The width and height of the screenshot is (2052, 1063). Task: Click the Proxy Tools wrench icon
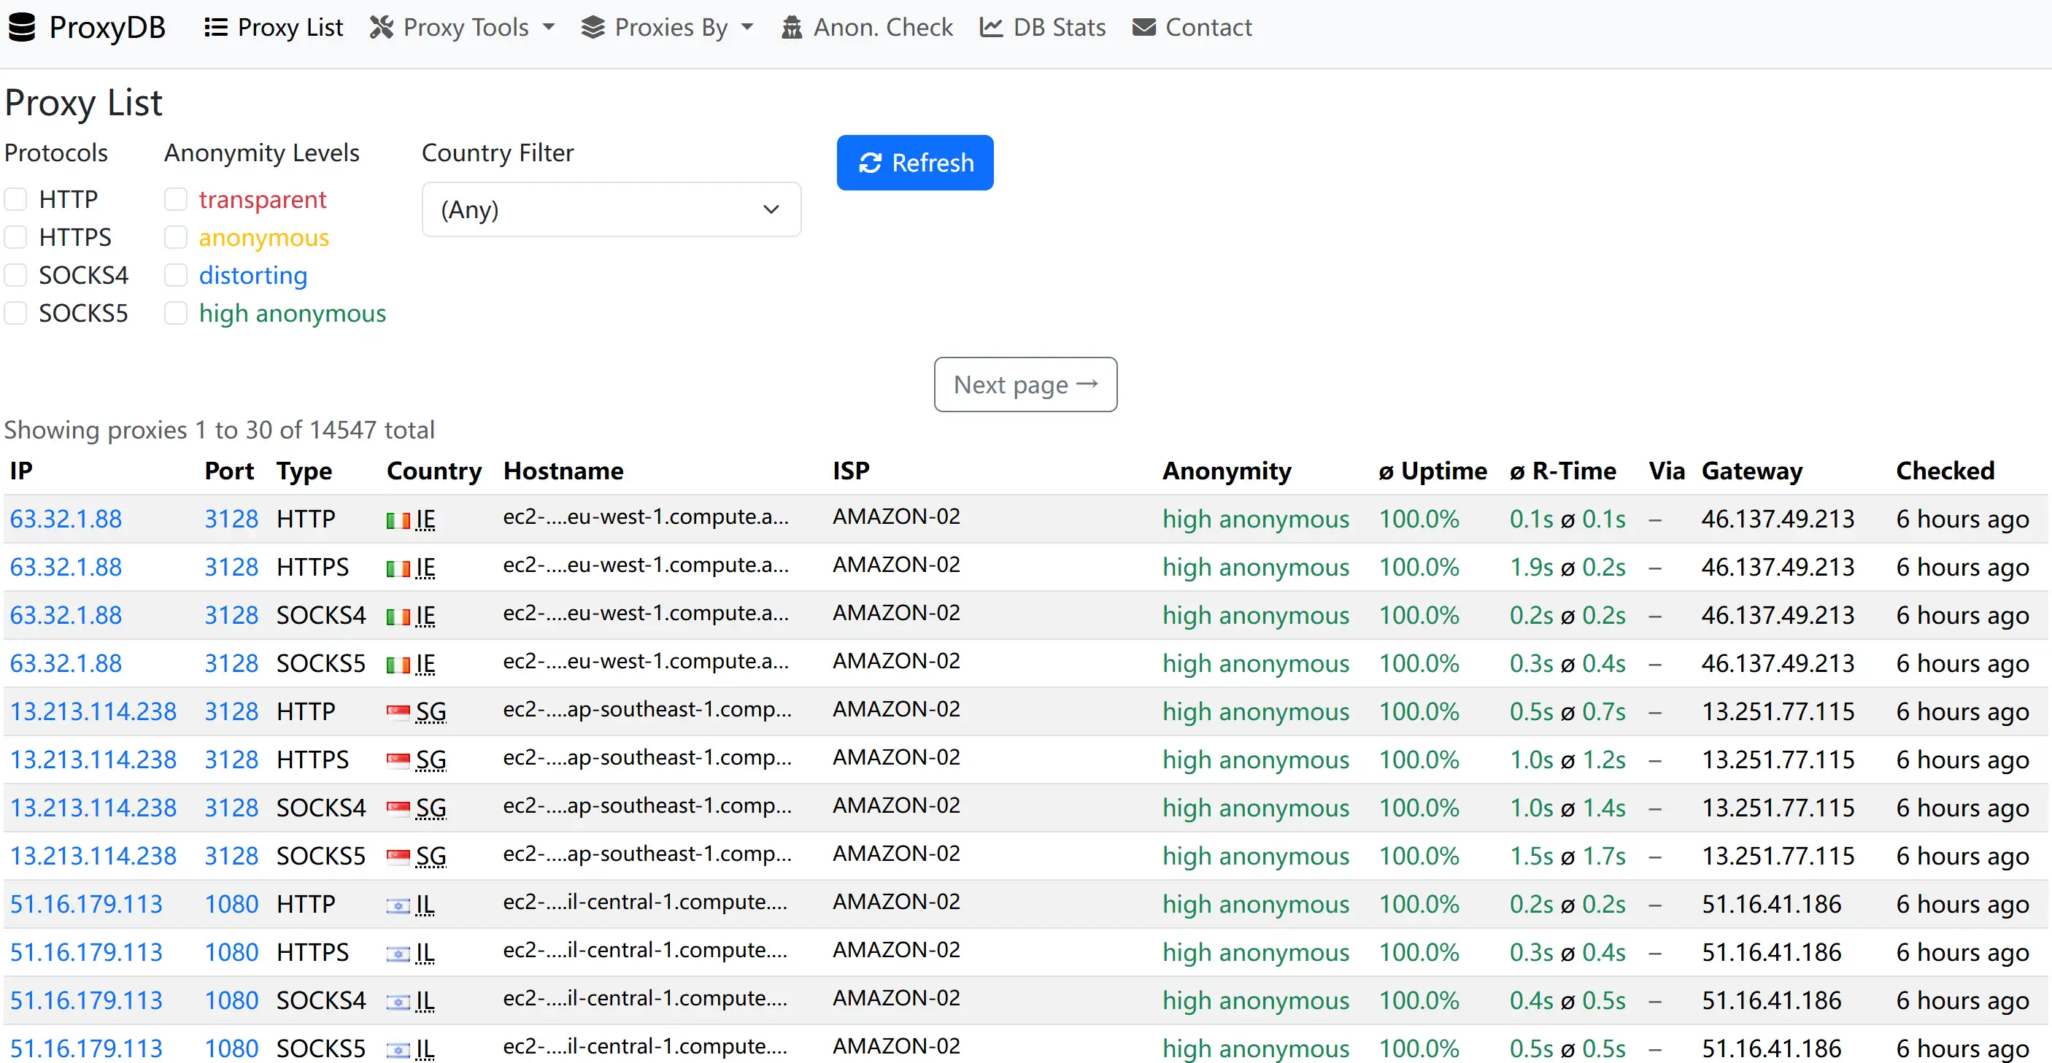pos(382,28)
